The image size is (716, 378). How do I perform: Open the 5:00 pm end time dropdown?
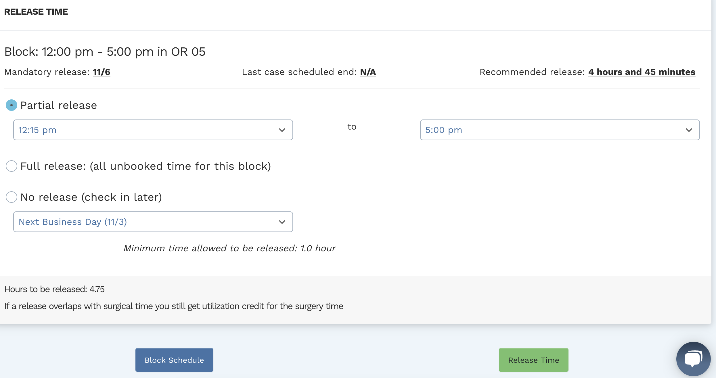560,130
